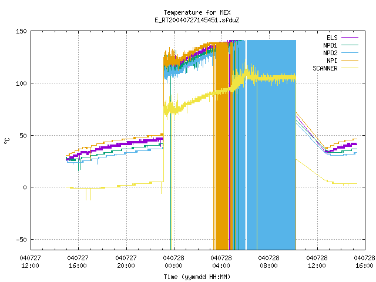Click the y-axis tick label 100

click(x=21, y=83)
